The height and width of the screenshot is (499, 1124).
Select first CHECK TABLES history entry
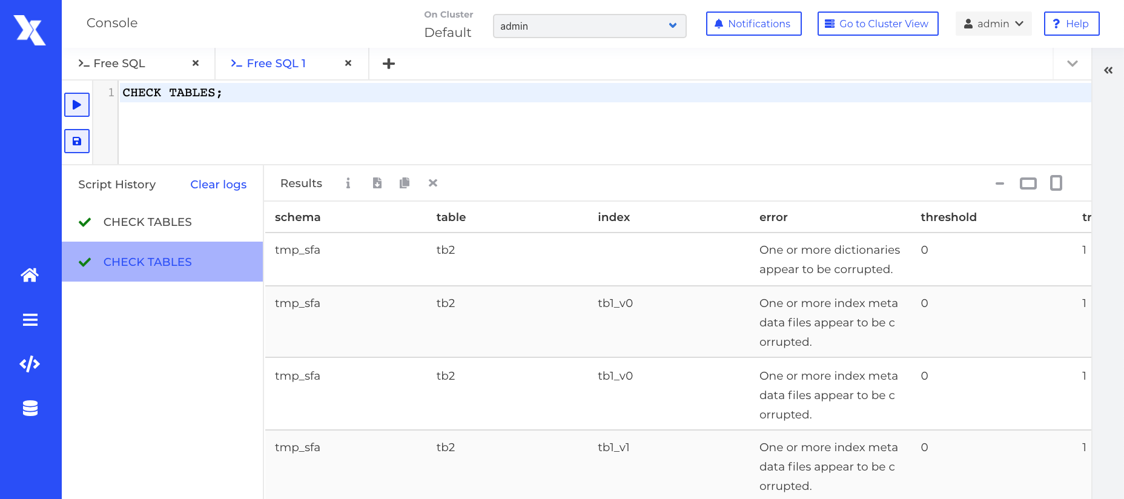click(147, 222)
